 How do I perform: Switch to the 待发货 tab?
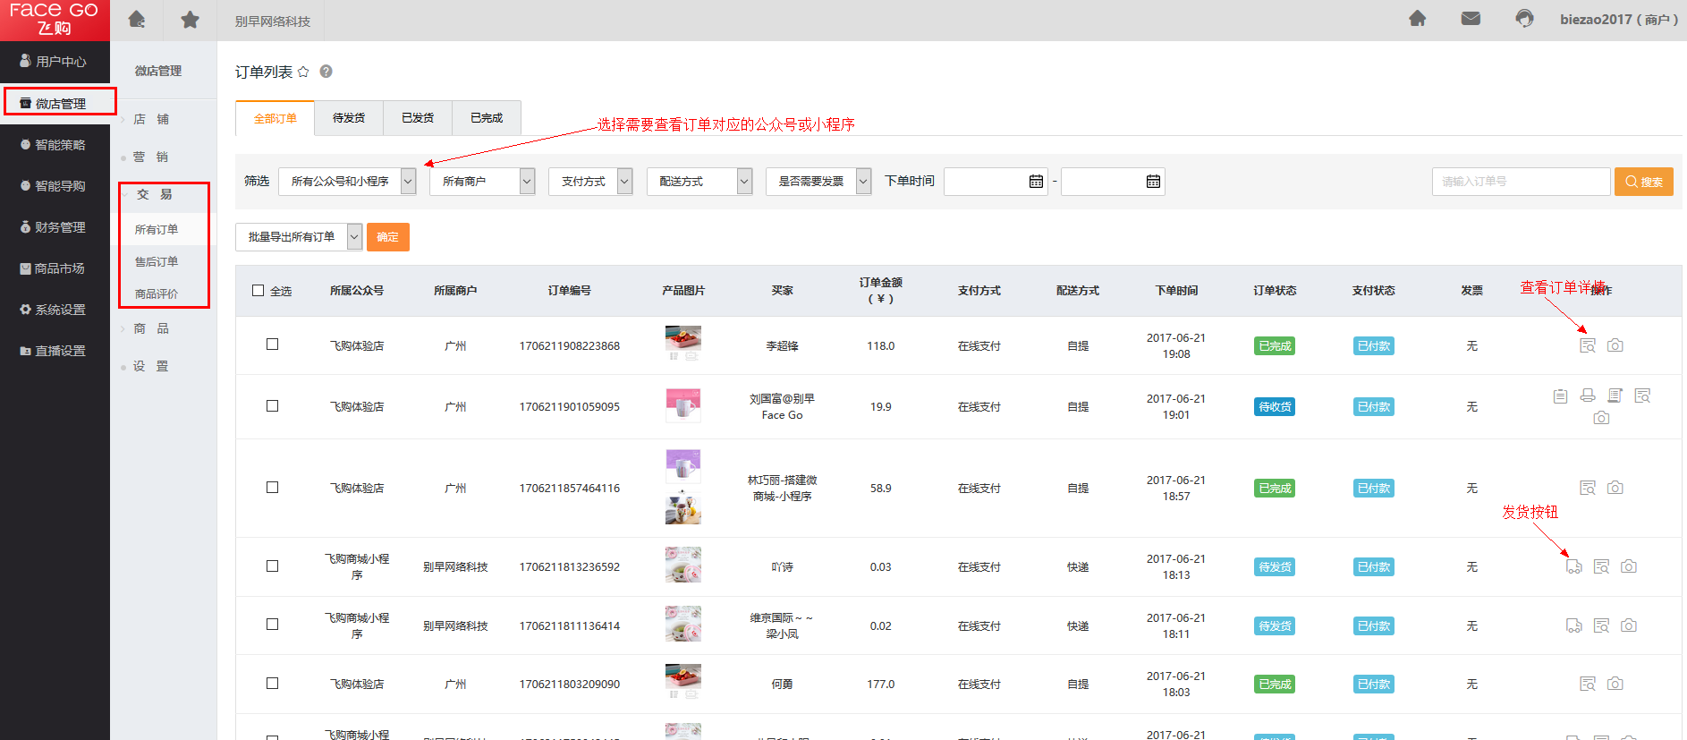[x=349, y=118]
